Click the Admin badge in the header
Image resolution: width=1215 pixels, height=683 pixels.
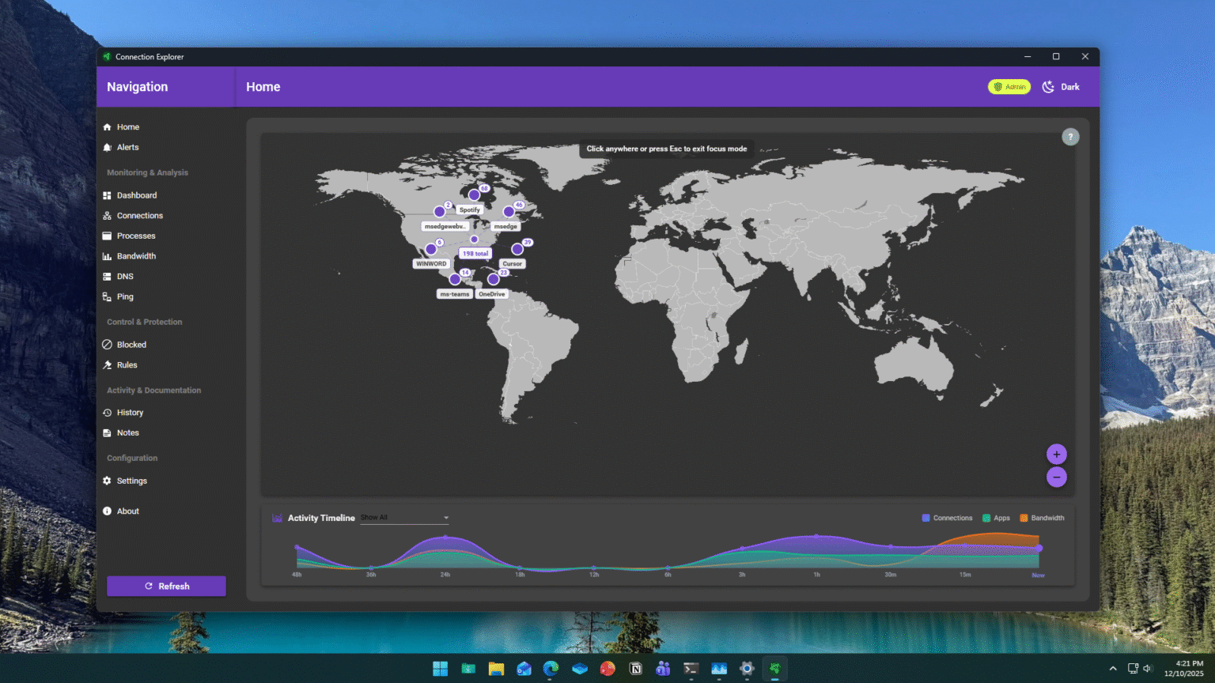pos(1009,86)
